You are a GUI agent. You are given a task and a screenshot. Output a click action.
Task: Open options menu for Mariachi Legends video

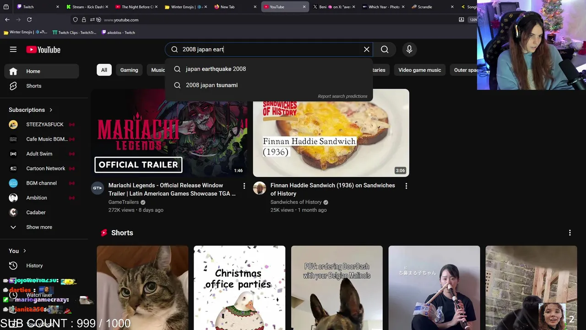click(x=244, y=186)
